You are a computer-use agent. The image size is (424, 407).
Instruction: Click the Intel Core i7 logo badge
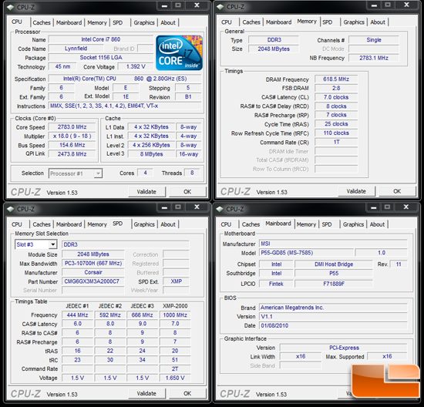click(x=179, y=52)
